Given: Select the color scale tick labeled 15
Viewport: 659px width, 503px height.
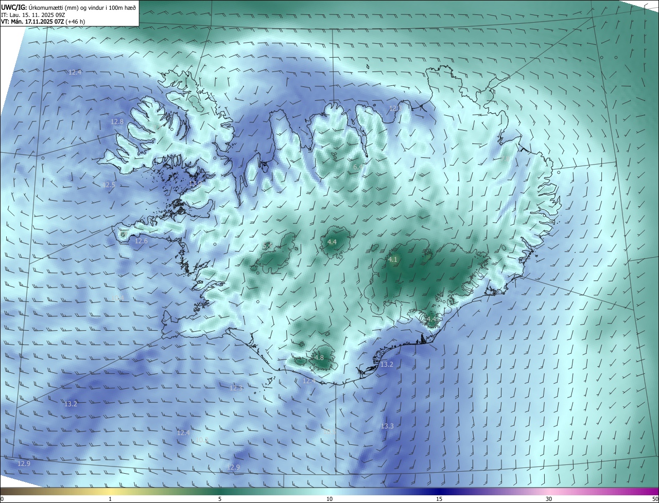Looking at the screenshot, I should click(439, 499).
